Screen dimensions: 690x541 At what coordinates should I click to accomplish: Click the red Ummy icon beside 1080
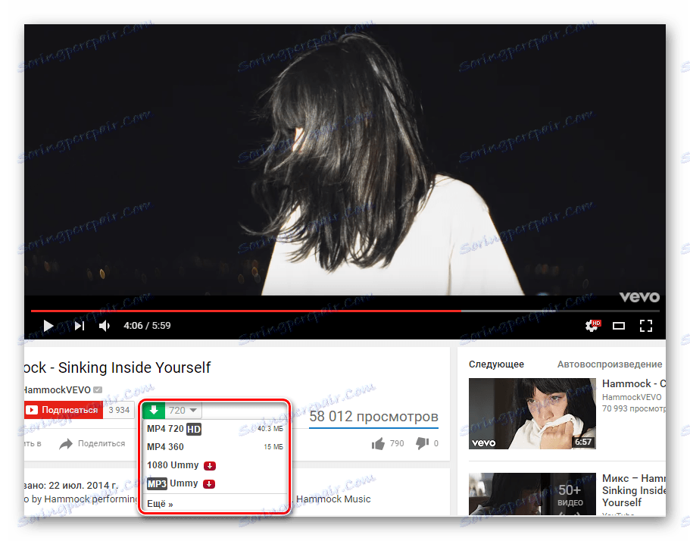210,466
